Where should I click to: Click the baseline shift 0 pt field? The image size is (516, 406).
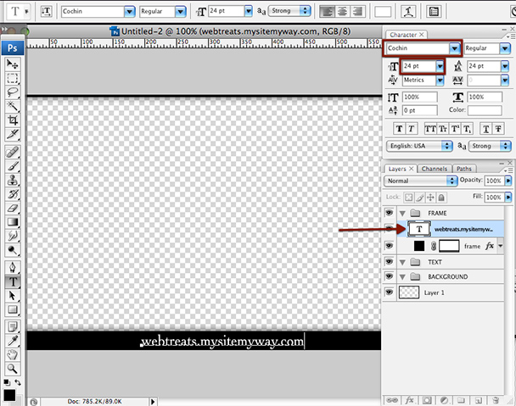(x=420, y=110)
